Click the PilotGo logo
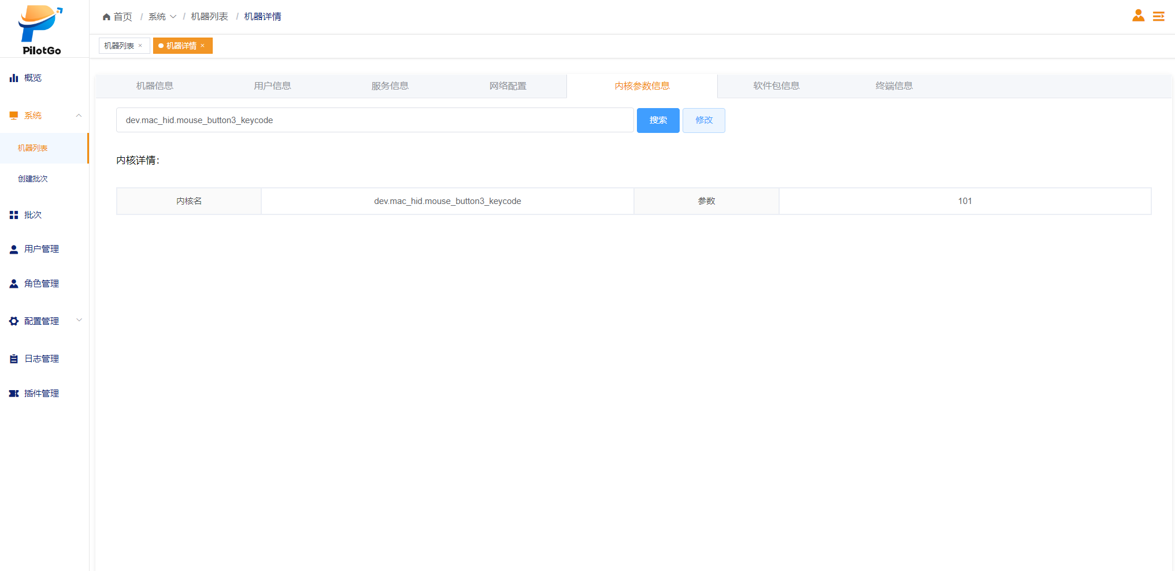This screenshot has height=571, width=1175. click(x=41, y=30)
